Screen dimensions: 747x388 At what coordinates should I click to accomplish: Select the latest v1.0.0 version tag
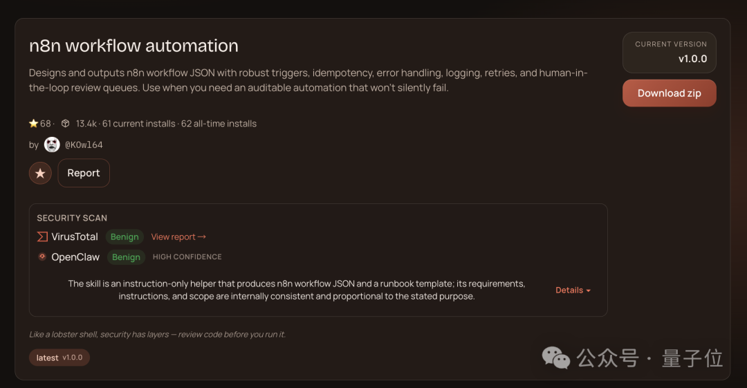coord(59,358)
